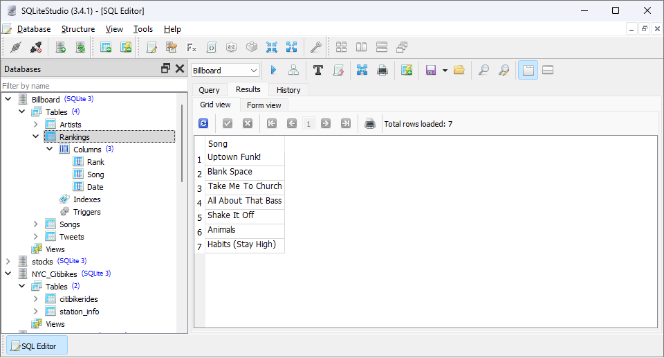Open the DDL history icon

172,47
